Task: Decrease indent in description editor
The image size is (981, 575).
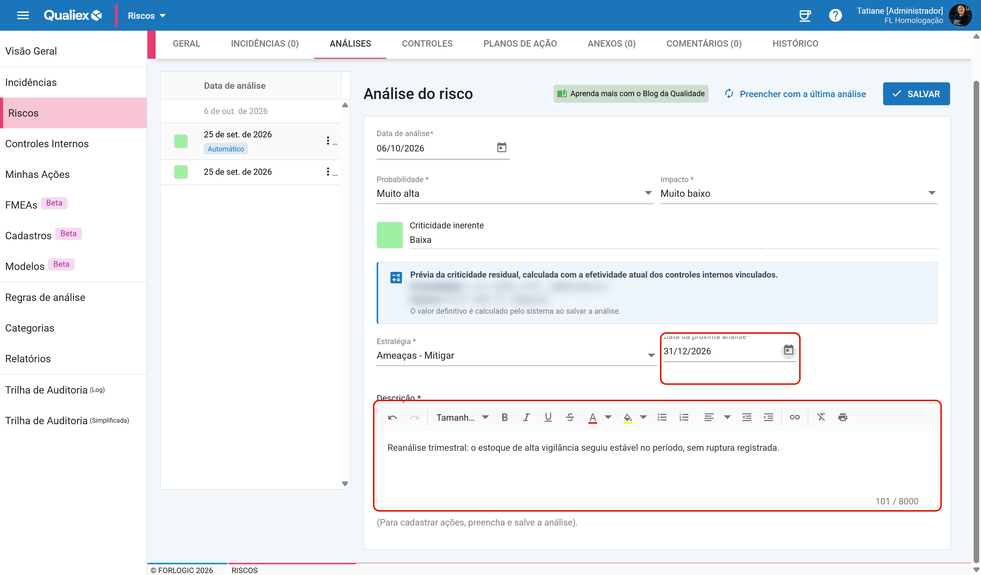Action: tap(747, 418)
